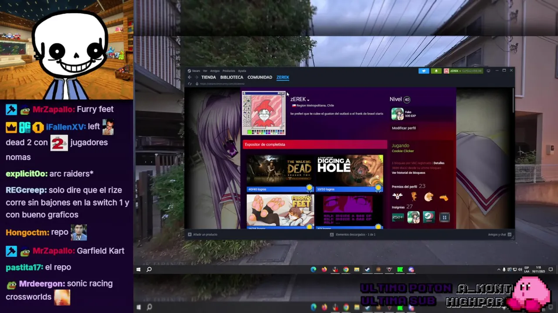Open The Walking Dead showcase game
This screenshot has height=313, width=558.
click(280, 170)
